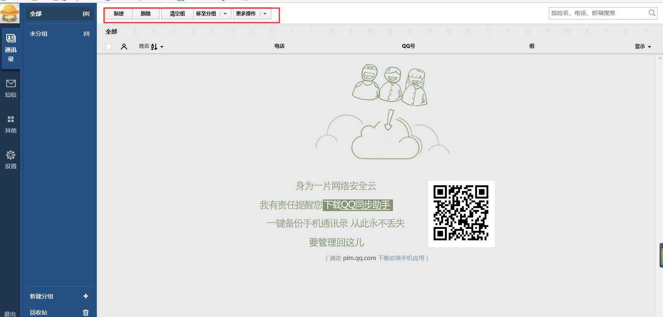The height and width of the screenshot is (317, 663).
Task: Open the 姓名 sort order dropdown
Action: tap(162, 47)
